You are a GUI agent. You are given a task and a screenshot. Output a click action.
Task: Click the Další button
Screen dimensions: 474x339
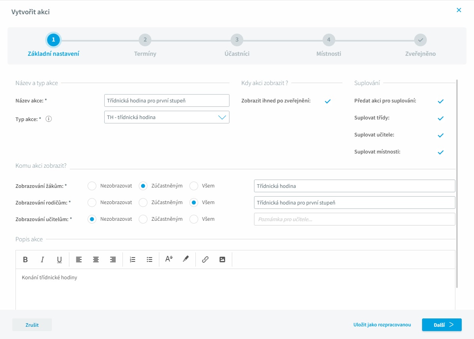[x=442, y=325]
